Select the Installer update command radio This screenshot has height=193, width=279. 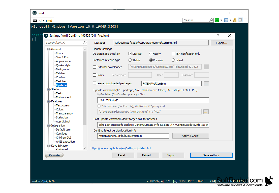click(99, 94)
